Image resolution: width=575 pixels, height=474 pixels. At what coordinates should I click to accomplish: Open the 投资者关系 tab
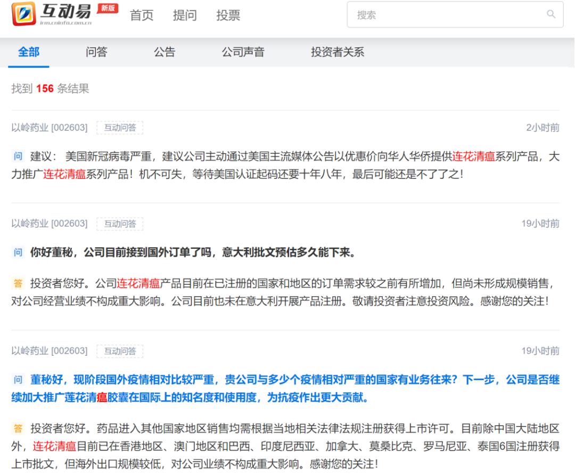336,52
